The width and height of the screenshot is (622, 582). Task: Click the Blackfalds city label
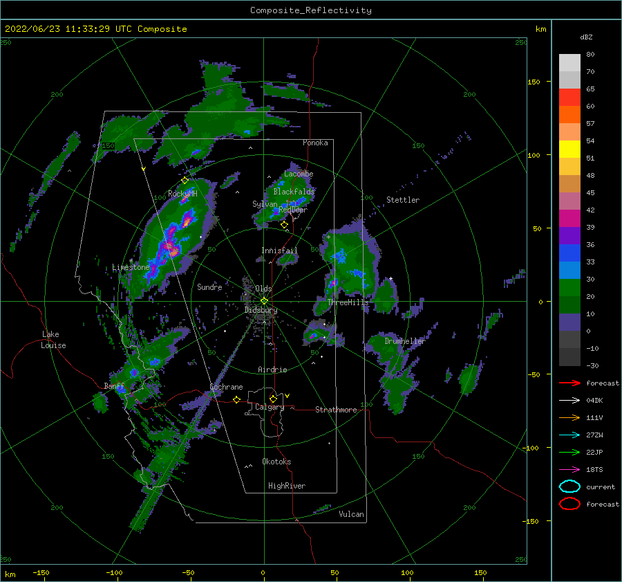coord(294,192)
